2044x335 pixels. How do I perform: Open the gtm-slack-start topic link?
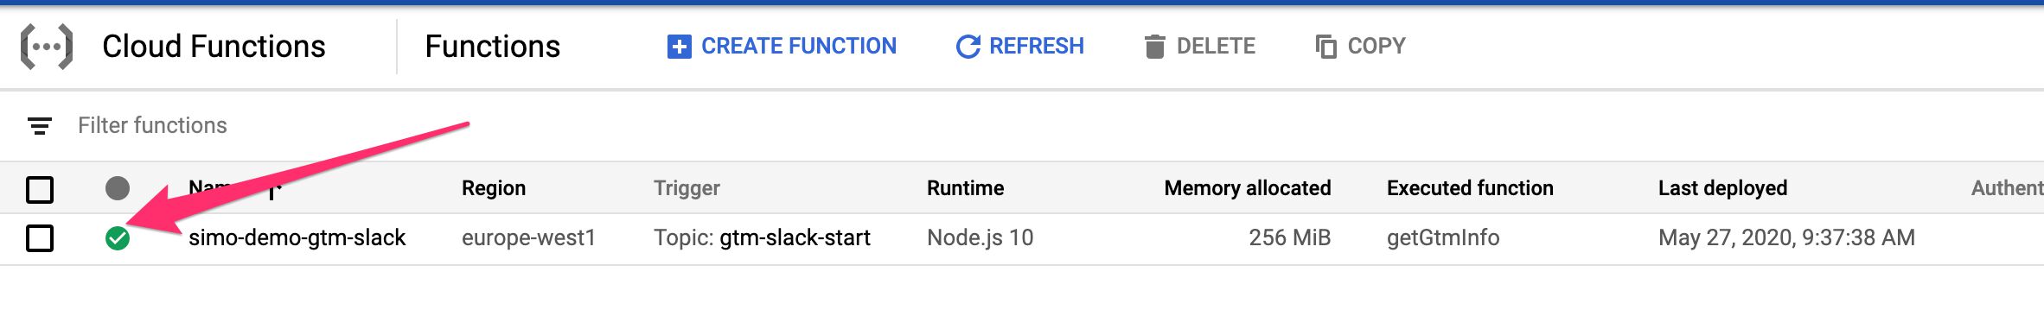pyautogui.click(x=795, y=237)
